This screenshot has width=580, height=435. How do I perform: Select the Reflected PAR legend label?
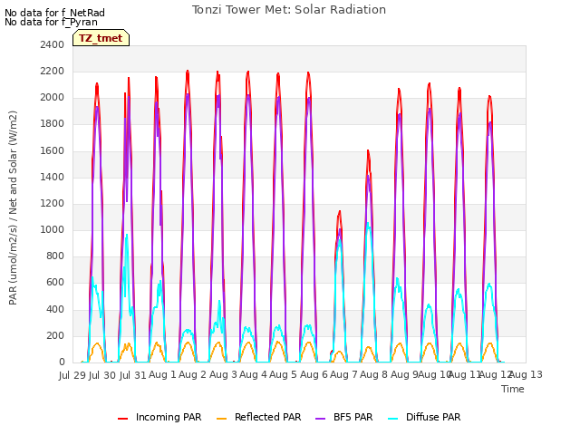click(268, 417)
